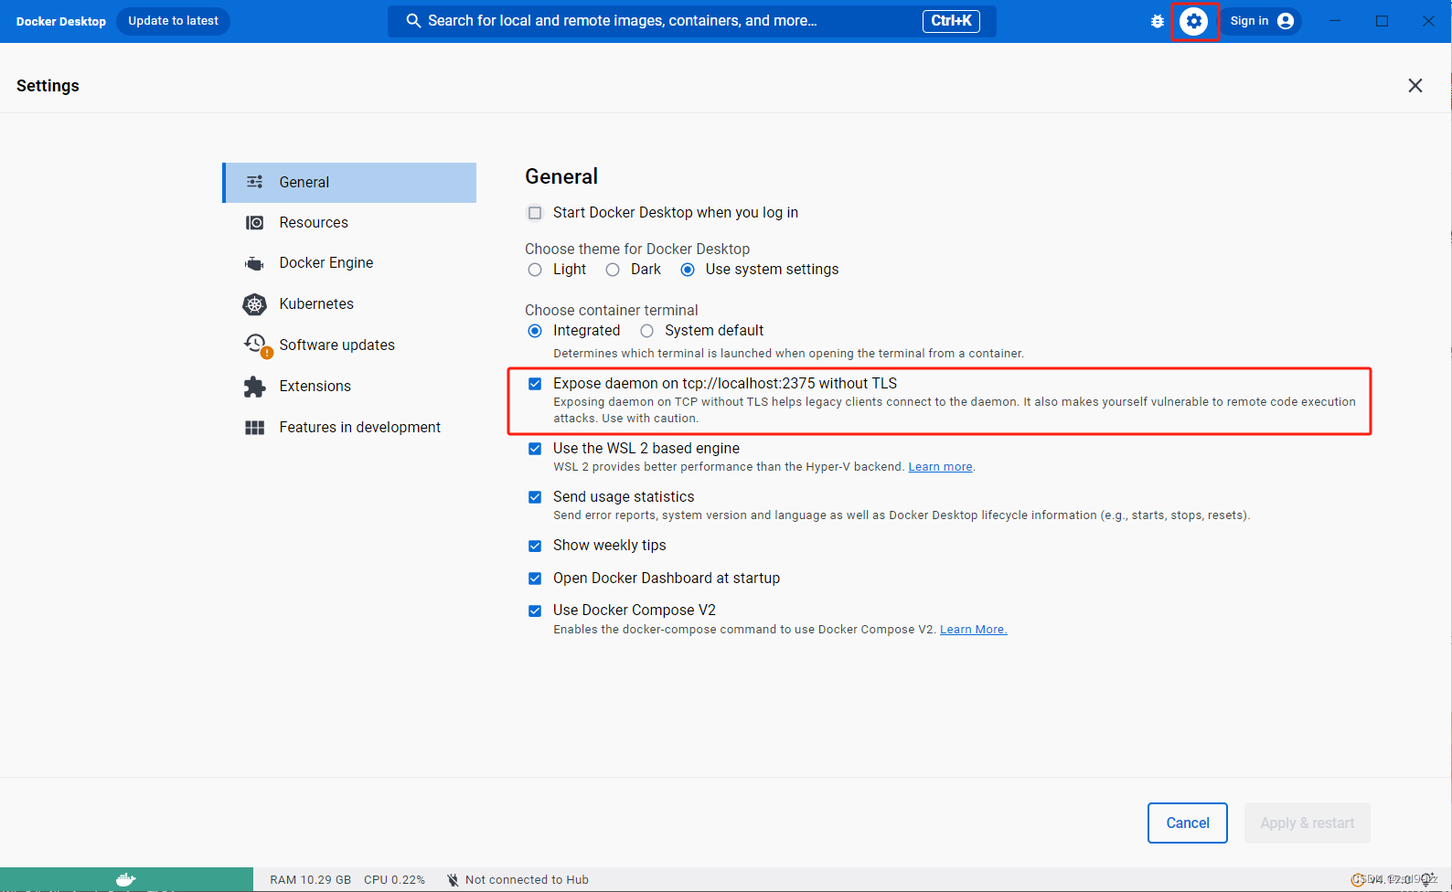Toggle Show weekly tips checkbox
This screenshot has width=1452, height=892.
pos(535,546)
